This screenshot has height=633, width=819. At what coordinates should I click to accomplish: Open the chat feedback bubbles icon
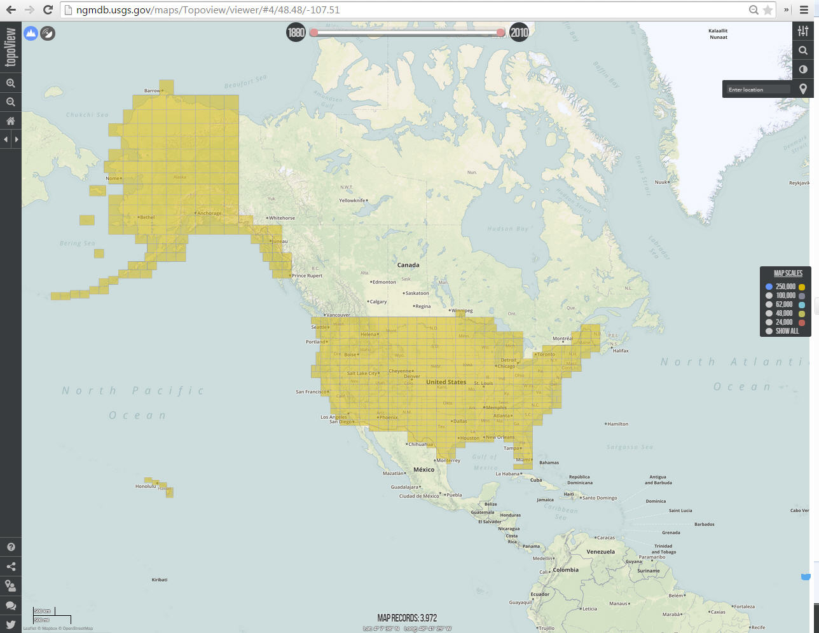click(11, 606)
